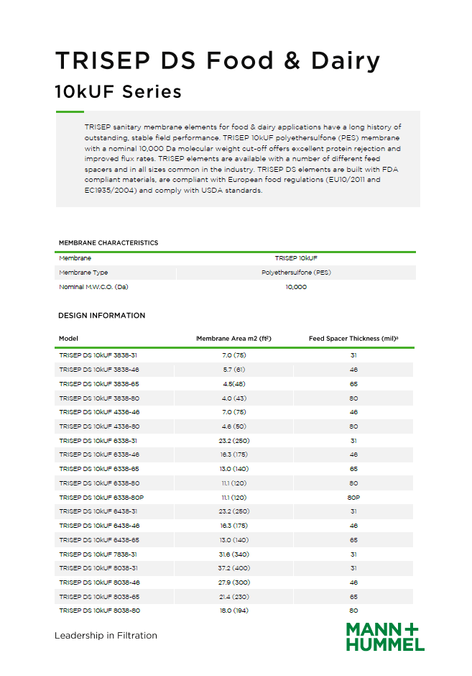The width and height of the screenshot is (472, 676).
Task: Select the DESIGN INFORMATION heading
Action: (101, 316)
